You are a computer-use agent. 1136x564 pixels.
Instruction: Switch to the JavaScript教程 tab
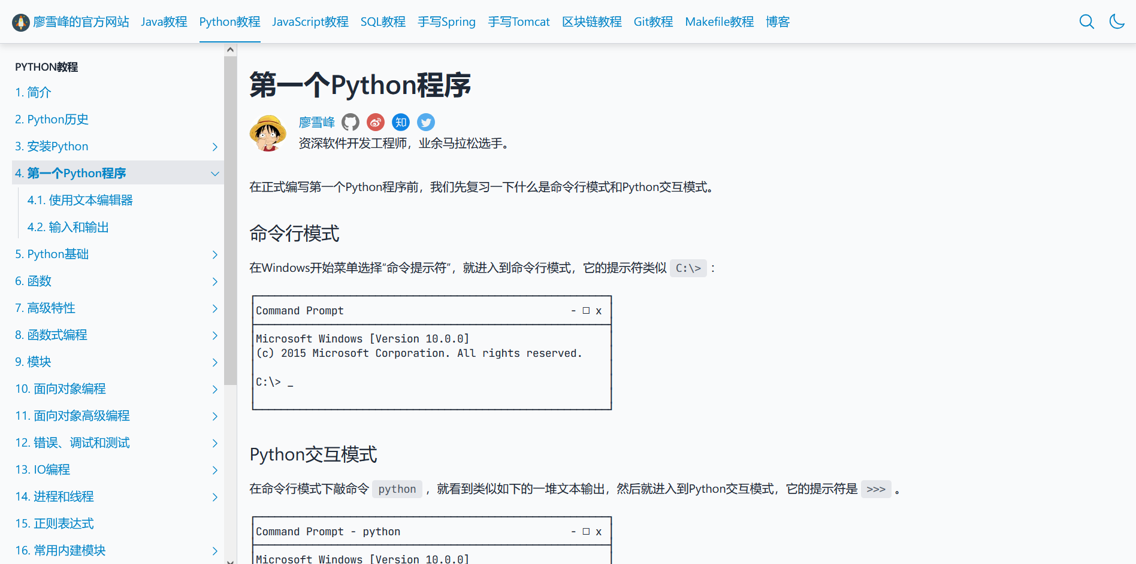[x=310, y=22]
